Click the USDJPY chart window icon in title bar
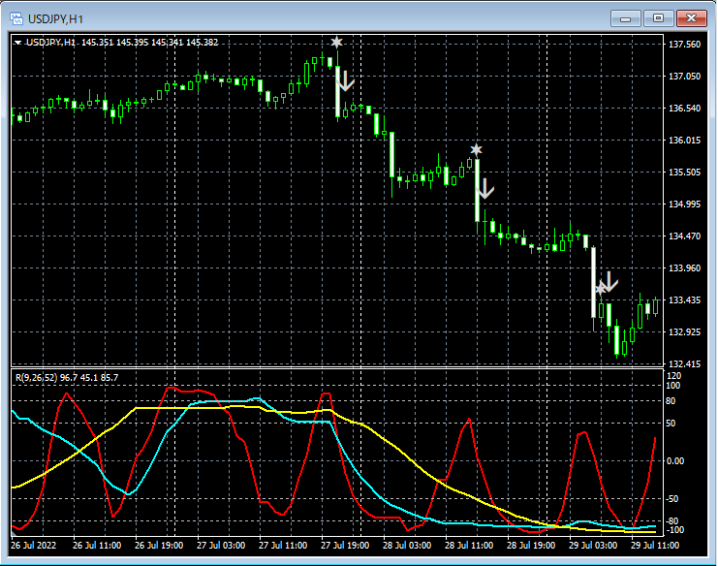Screen dimensions: 718x566 (16, 18)
